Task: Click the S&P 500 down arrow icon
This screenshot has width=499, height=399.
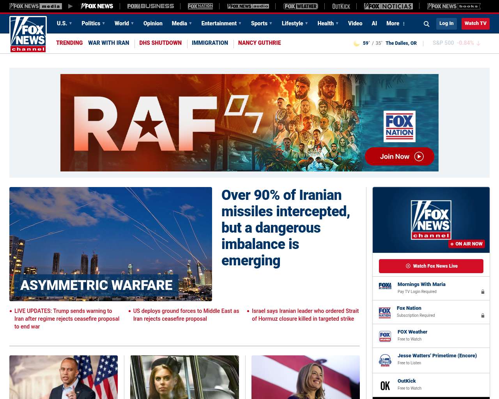Action: click(478, 43)
